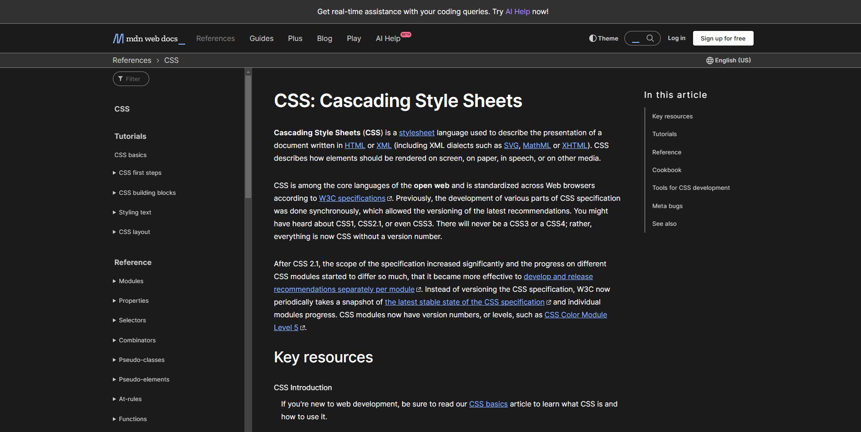Click the sidebar scrollbar thumb
The image size is (861, 432).
pos(248,137)
